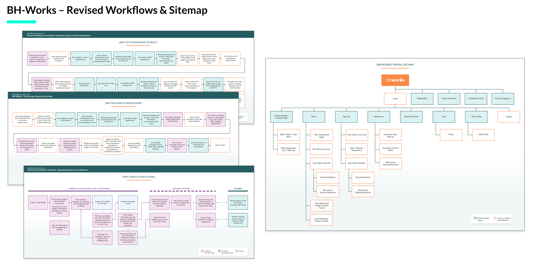
Task: Select the Employer sends email invitation to Jane box
Action: [x=37, y=59]
